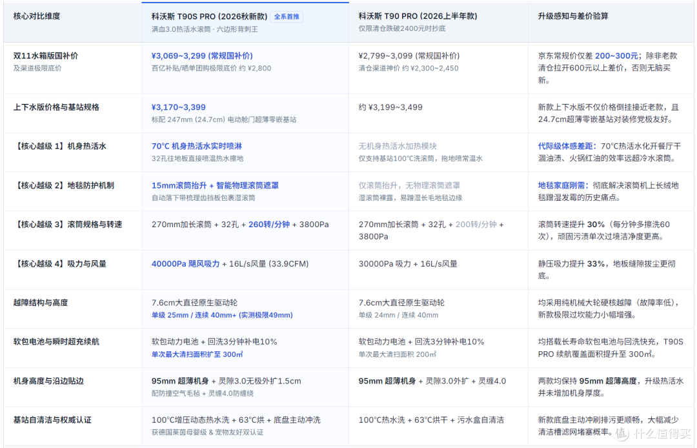Click row label 软包电池与瞬时超充续航
The width and height of the screenshot is (697, 448).
56,341
